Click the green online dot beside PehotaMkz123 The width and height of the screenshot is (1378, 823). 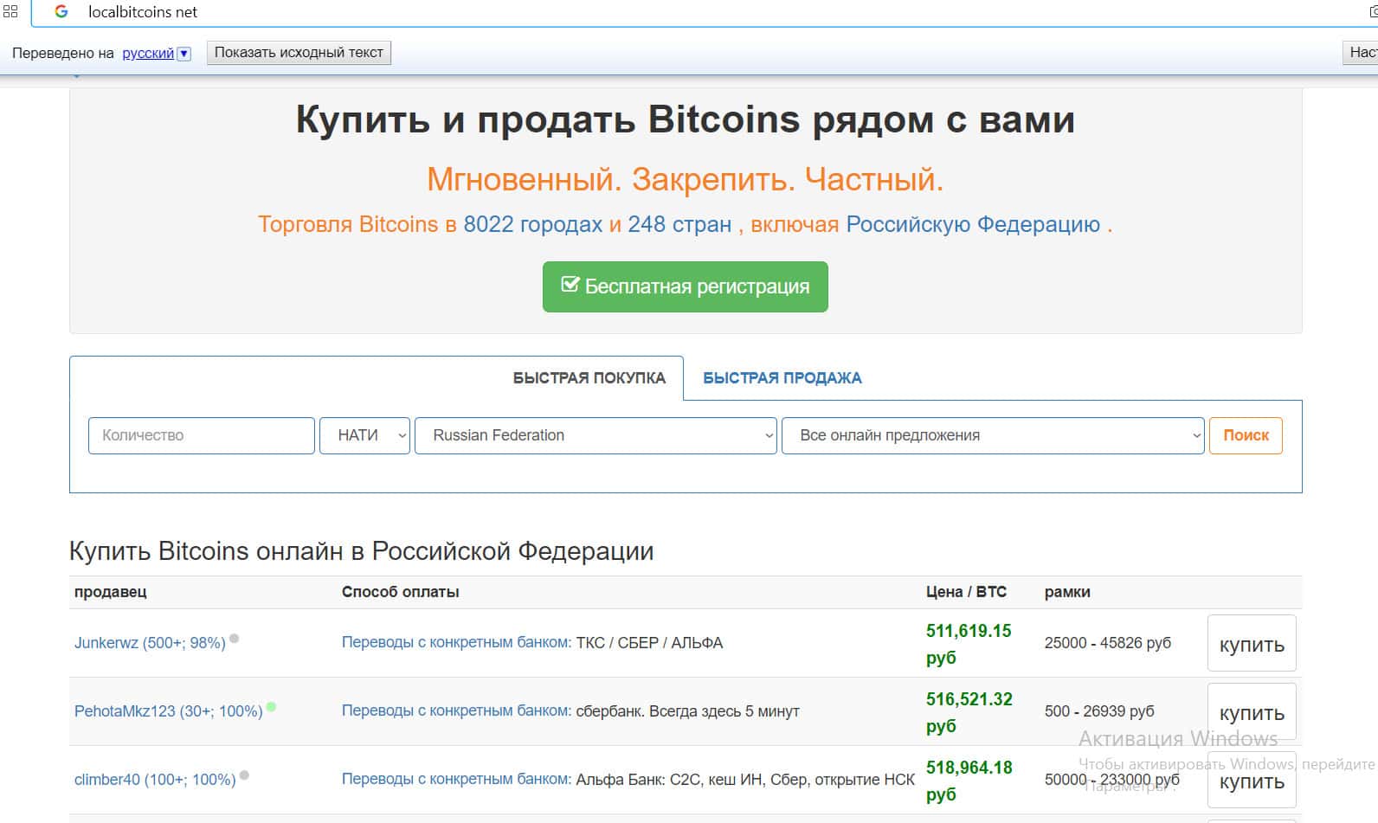click(271, 707)
